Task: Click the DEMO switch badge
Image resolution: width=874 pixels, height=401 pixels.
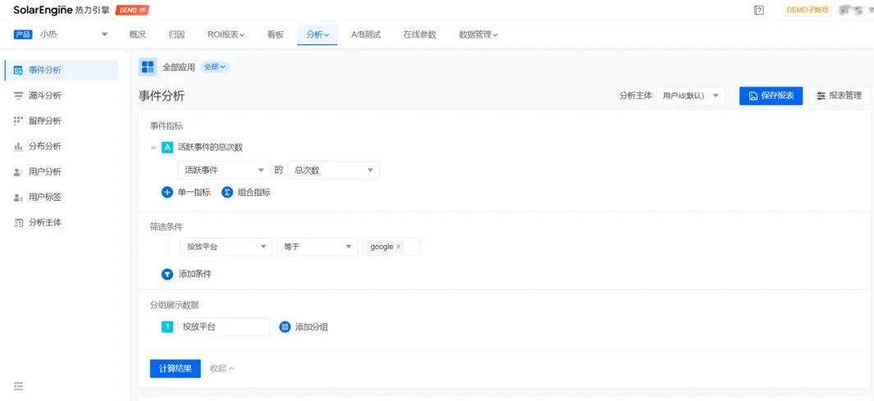Action: 132,10
